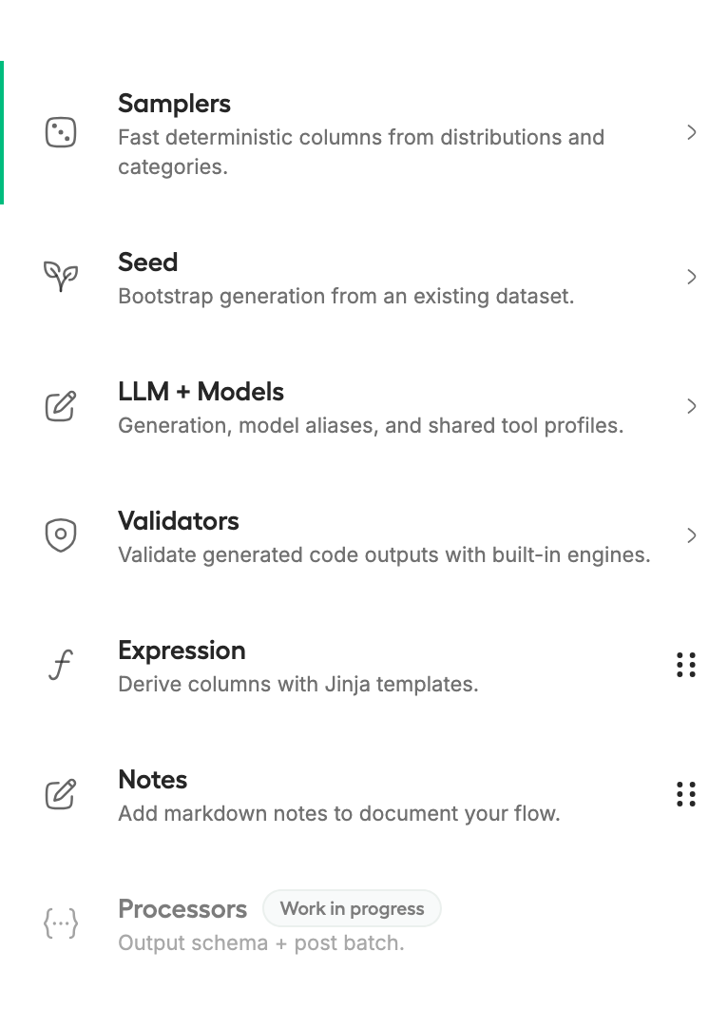
Task: Expand the Validators category chevron
Action: 692,535
